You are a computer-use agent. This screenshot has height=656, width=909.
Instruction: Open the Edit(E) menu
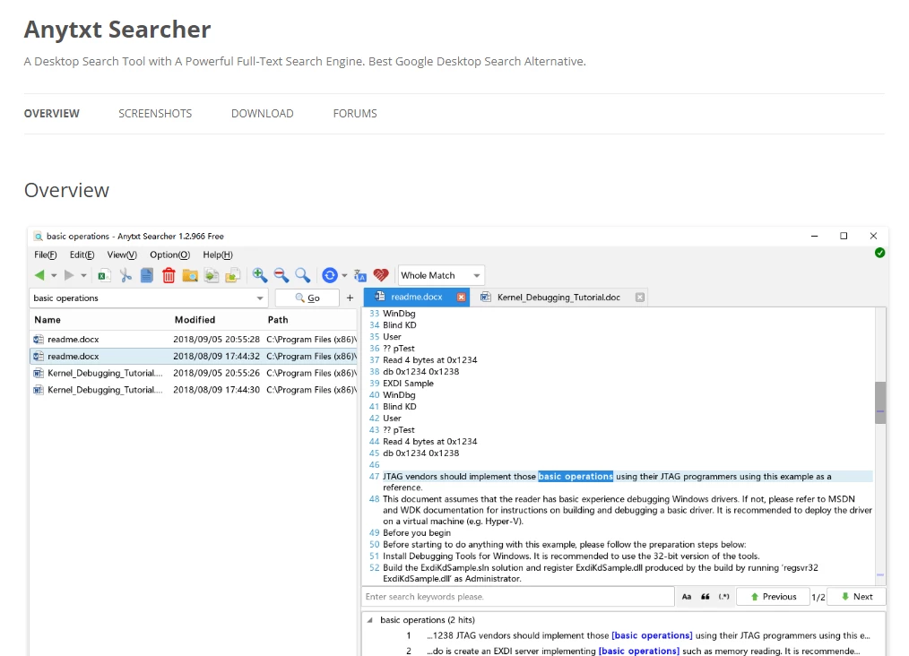point(82,255)
